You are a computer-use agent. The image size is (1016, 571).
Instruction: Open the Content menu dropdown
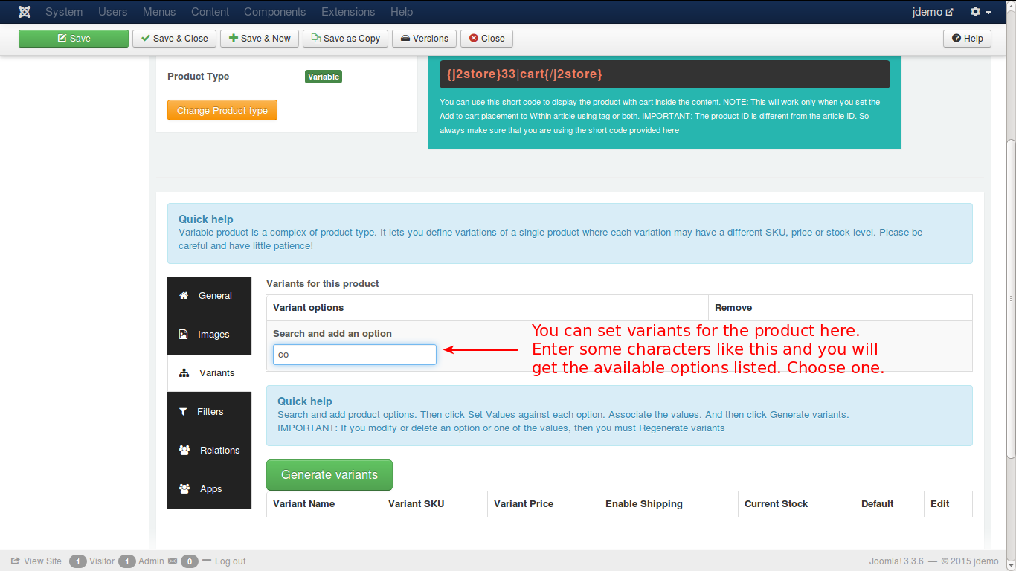tap(210, 12)
